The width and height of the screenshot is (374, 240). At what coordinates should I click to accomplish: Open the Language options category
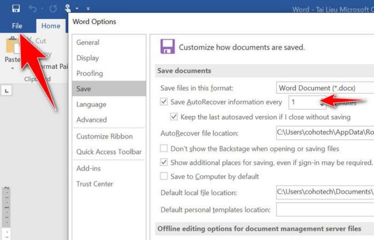pyautogui.click(x=109, y=104)
